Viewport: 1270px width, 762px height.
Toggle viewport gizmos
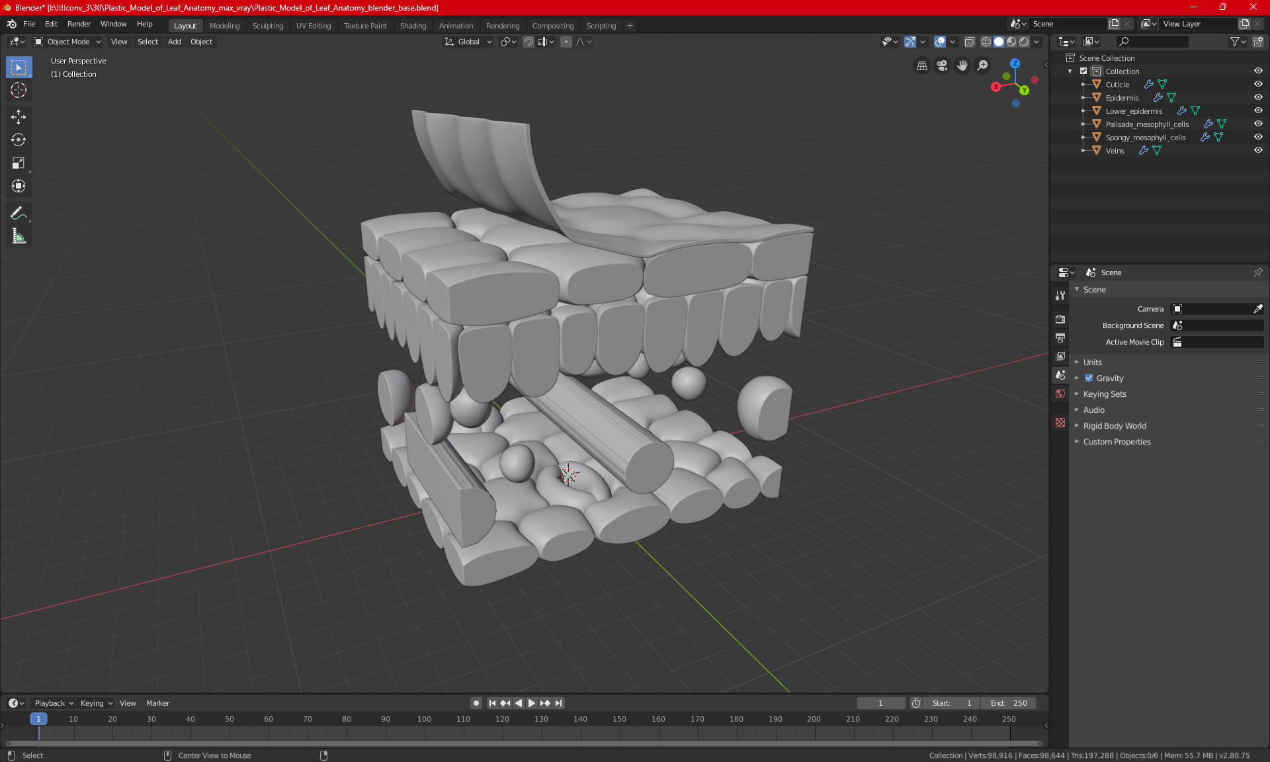[910, 42]
